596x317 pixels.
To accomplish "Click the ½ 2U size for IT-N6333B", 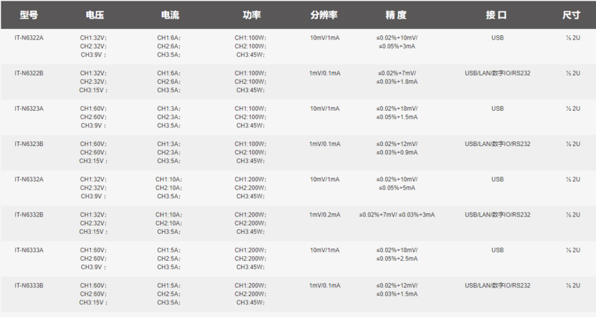I will (x=573, y=285).
